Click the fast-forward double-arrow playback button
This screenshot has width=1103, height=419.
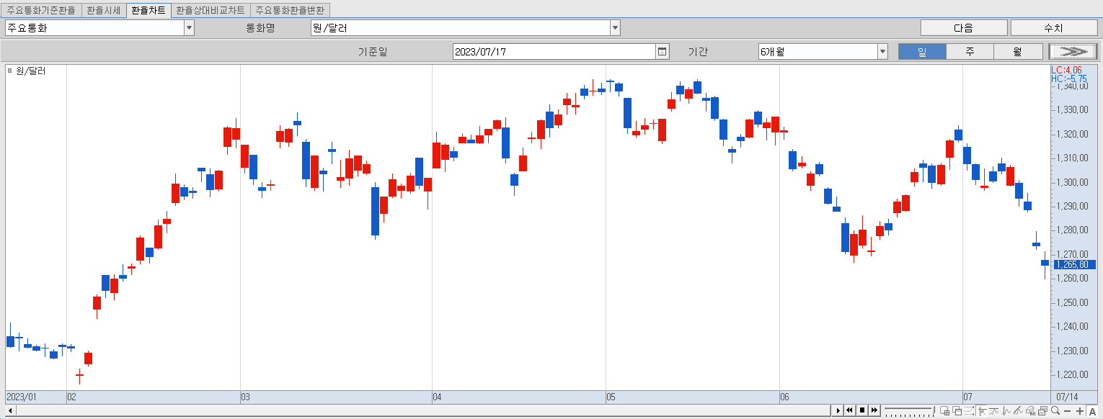pyautogui.click(x=874, y=410)
